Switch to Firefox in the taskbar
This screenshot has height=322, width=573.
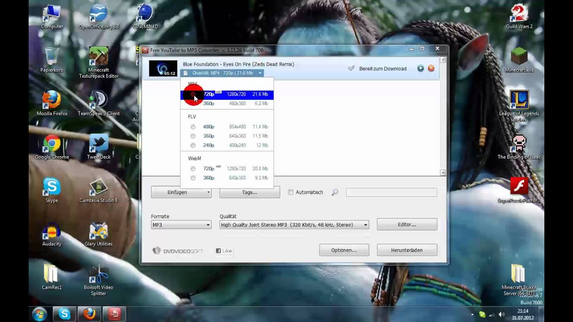89,314
